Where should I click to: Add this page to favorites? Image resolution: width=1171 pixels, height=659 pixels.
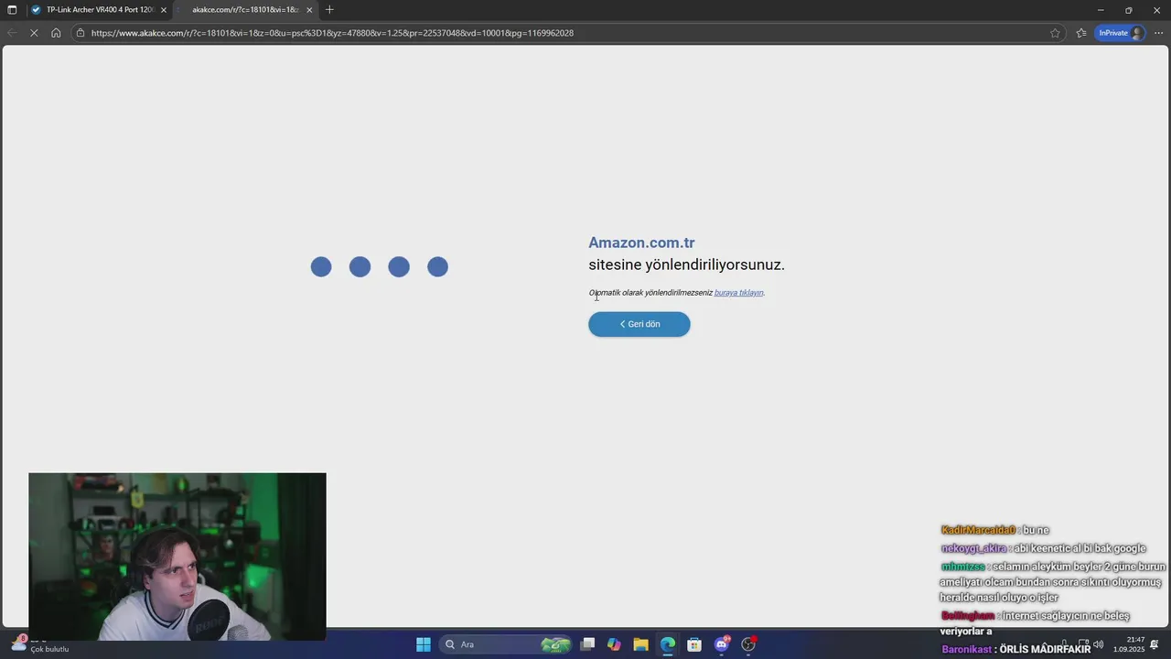(1055, 33)
